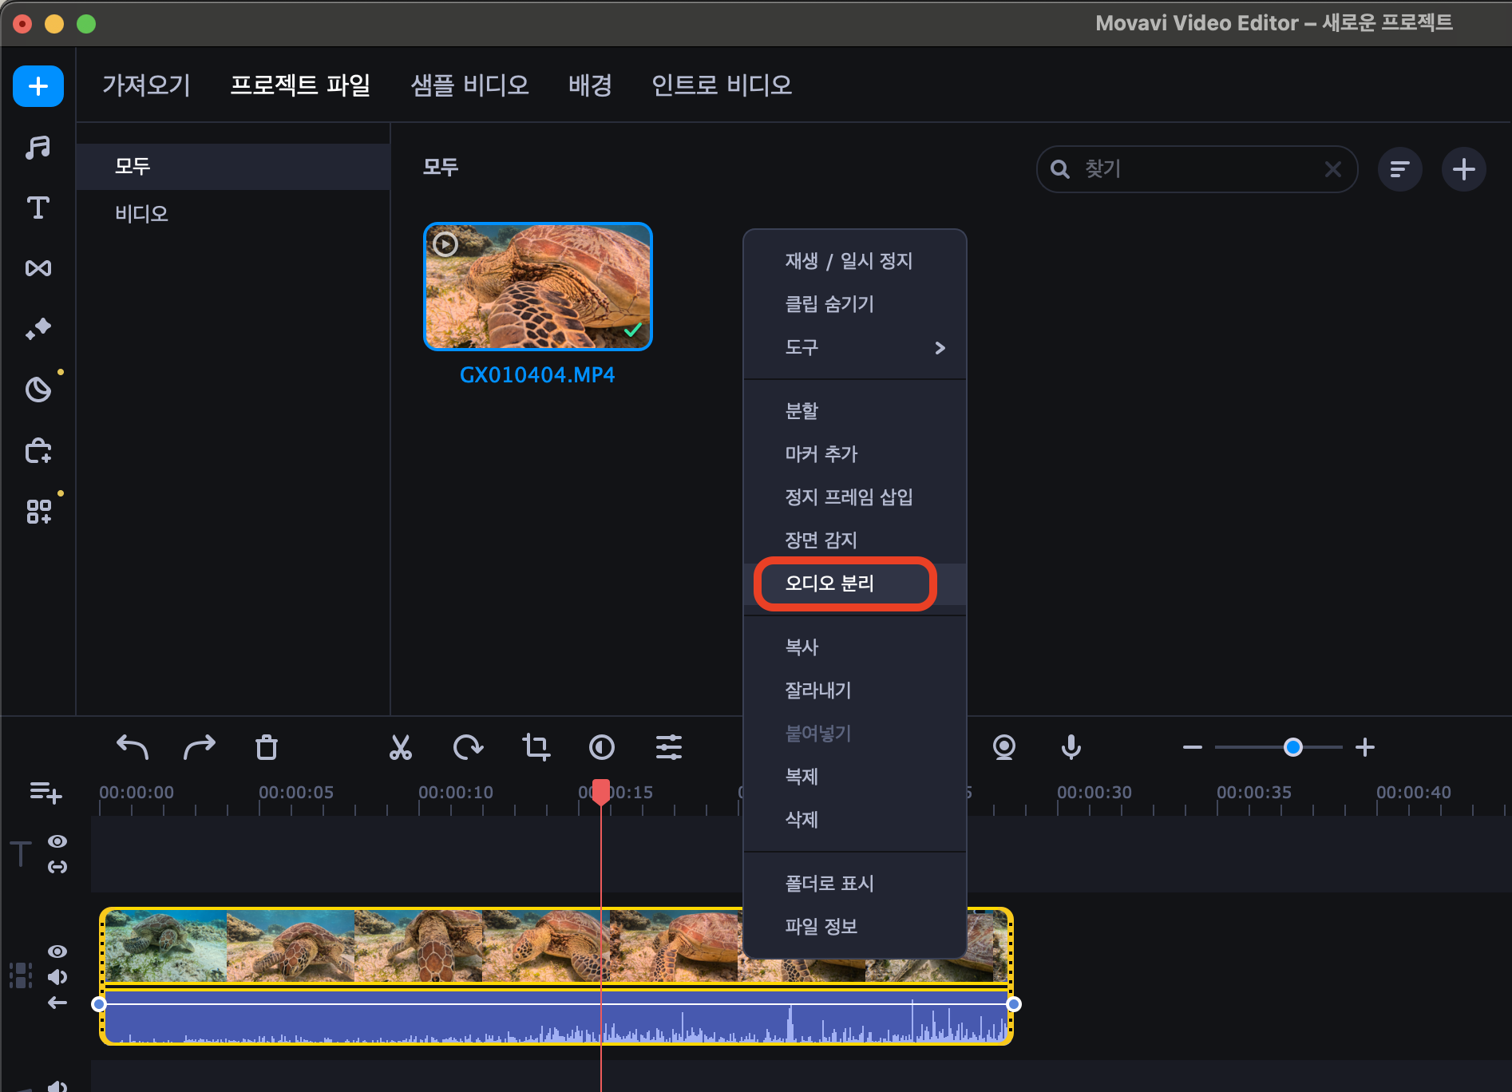
Task: Click the redo arrow
Action: click(199, 747)
